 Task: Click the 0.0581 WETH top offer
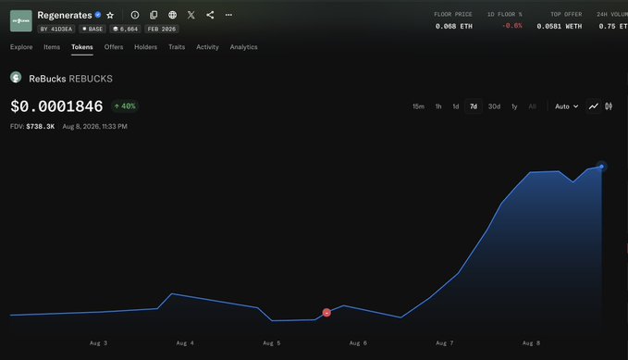coord(560,27)
